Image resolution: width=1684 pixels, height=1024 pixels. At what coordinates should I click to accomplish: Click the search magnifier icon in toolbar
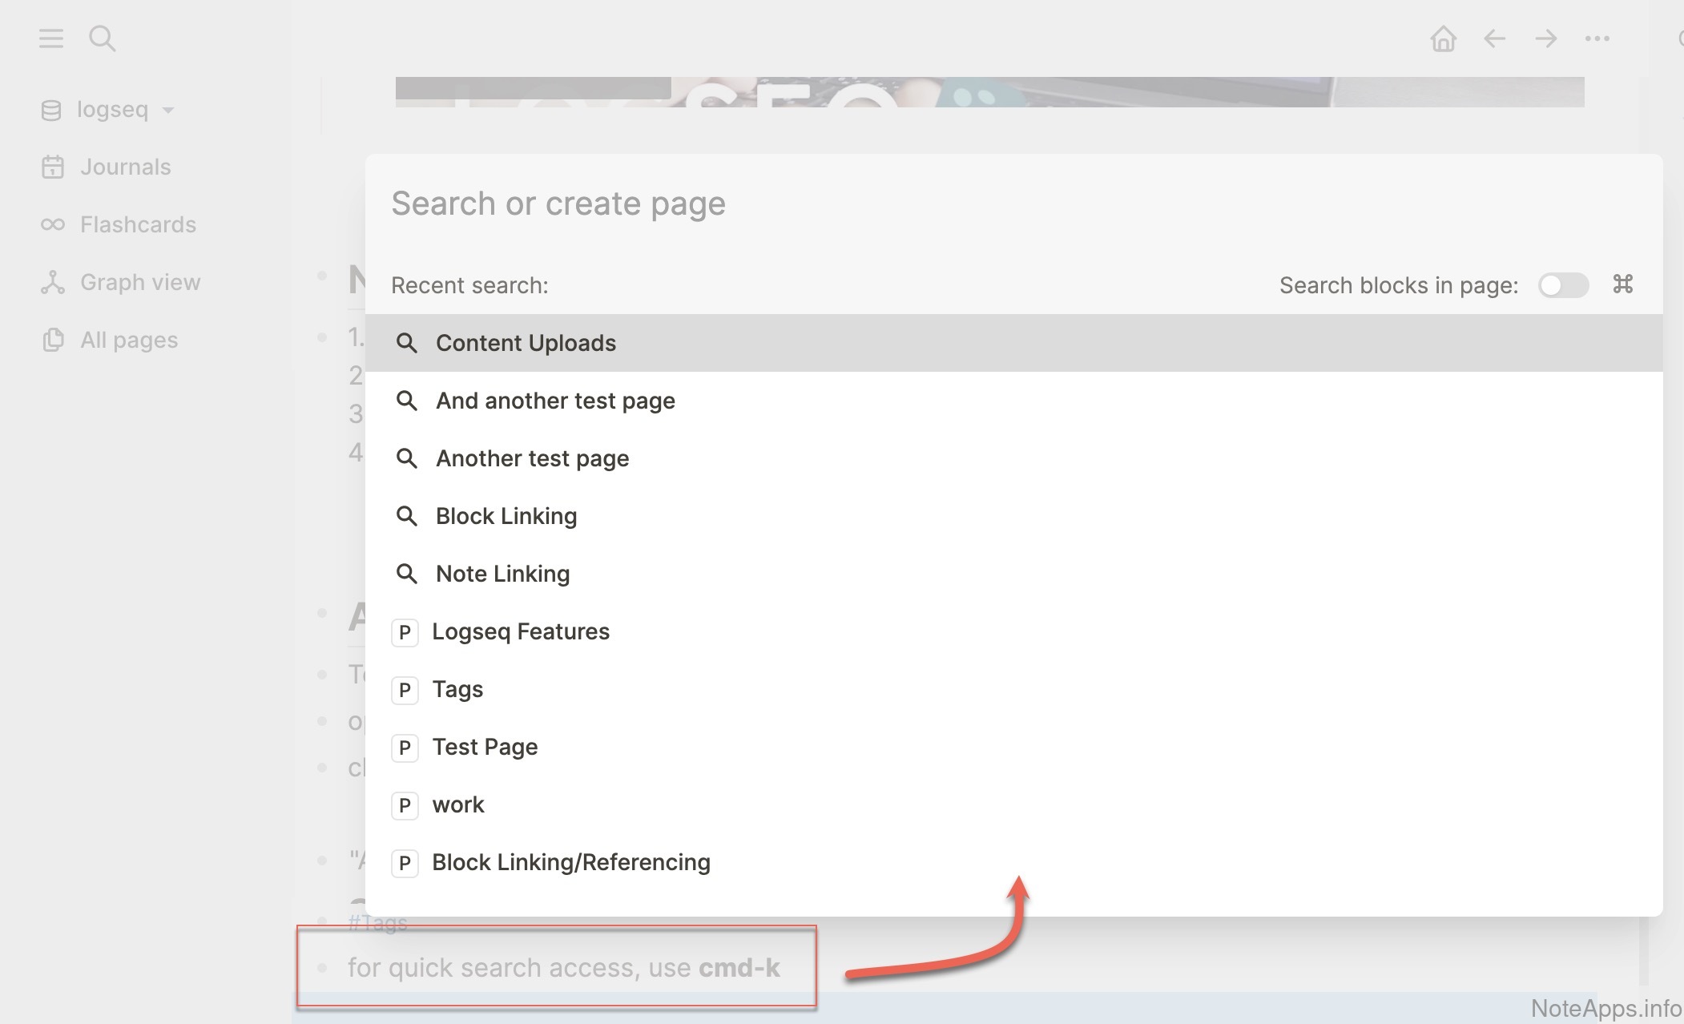(102, 38)
